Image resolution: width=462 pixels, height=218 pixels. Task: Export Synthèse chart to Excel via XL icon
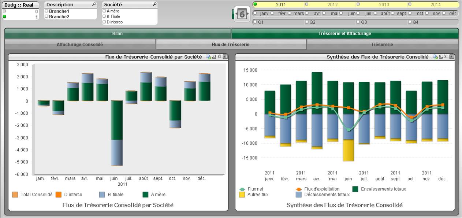446,57
